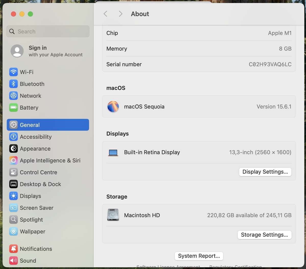
Task: Click the Macintosh HD drive icon
Action: (113, 215)
